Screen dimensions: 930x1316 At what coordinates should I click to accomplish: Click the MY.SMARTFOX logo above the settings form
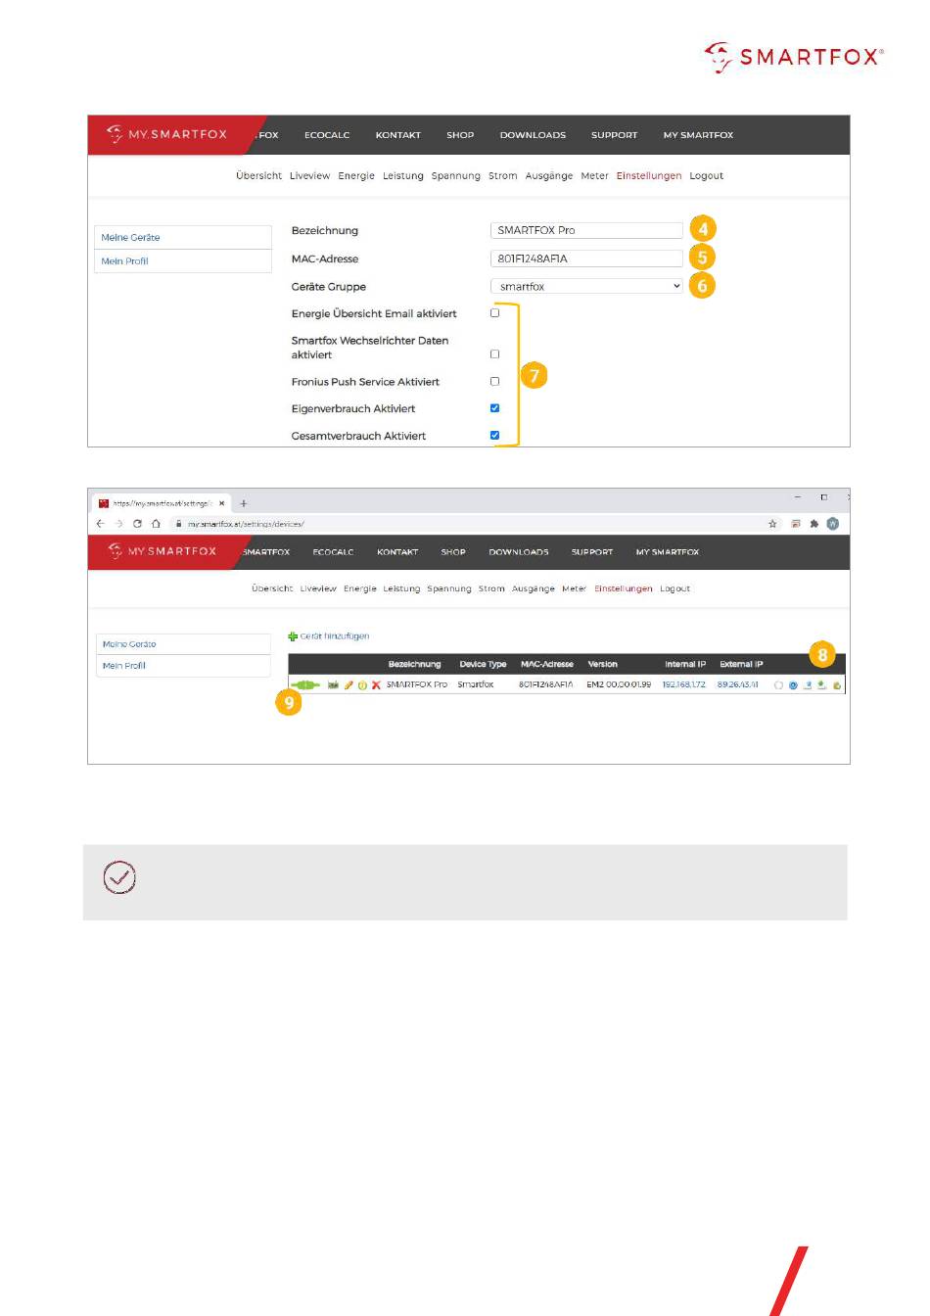(166, 134)
